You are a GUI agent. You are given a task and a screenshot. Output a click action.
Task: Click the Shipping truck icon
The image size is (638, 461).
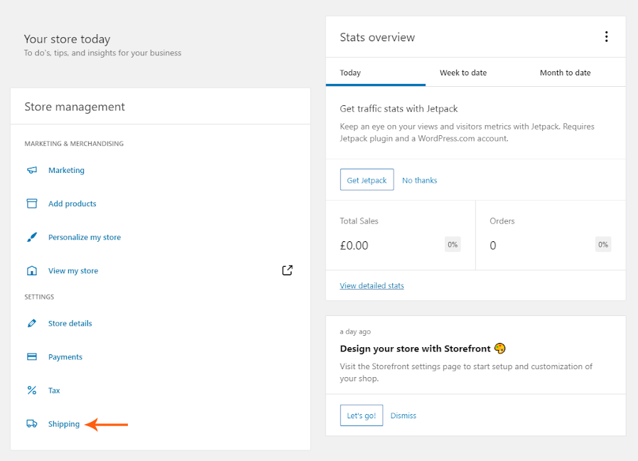point(31,424)
